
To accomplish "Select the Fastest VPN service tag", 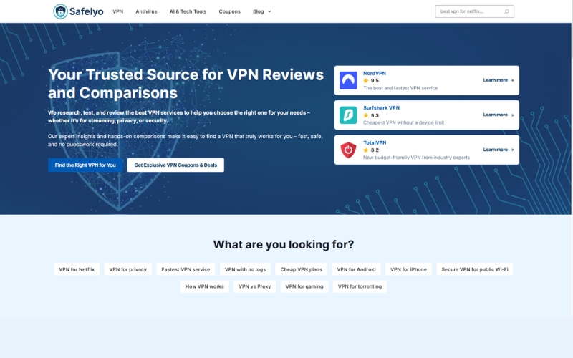I will [x=186, y=269].
